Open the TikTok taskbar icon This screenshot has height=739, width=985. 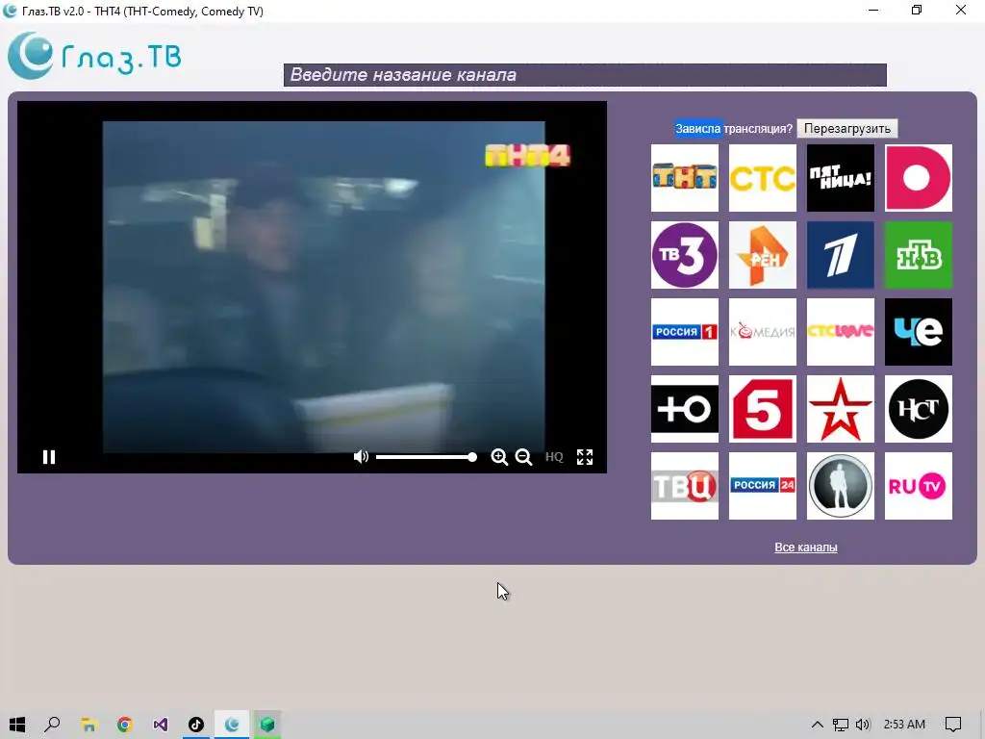tap(196, 725)
